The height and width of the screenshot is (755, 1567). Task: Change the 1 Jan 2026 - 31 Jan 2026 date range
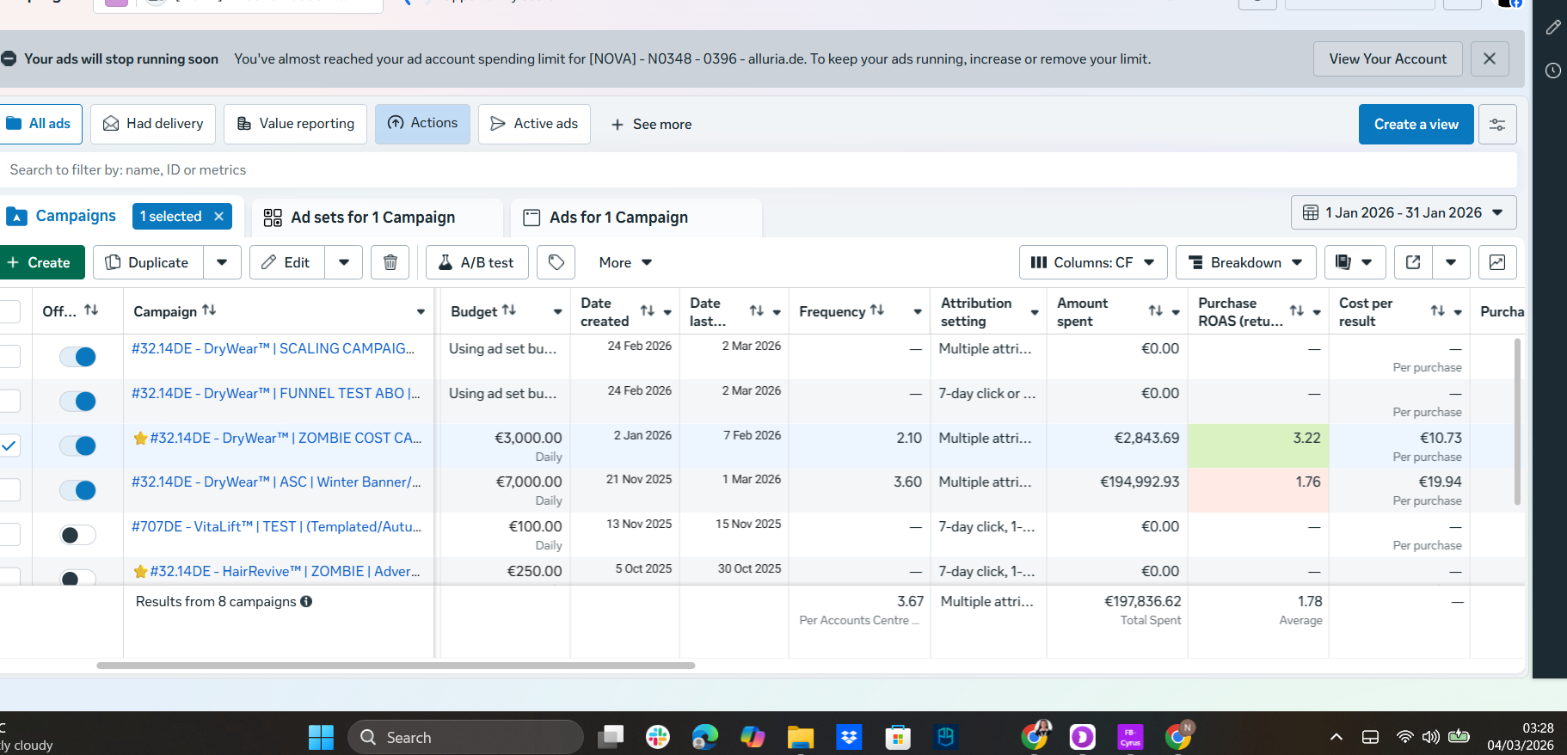[1404, 212]
